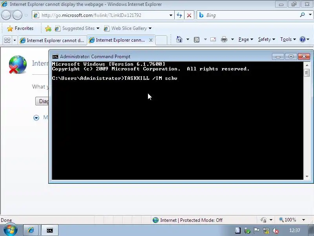Screen dimensions: 314x236
Task: Open Home button dropdown arrow
Action: click(x=188, y=39)
